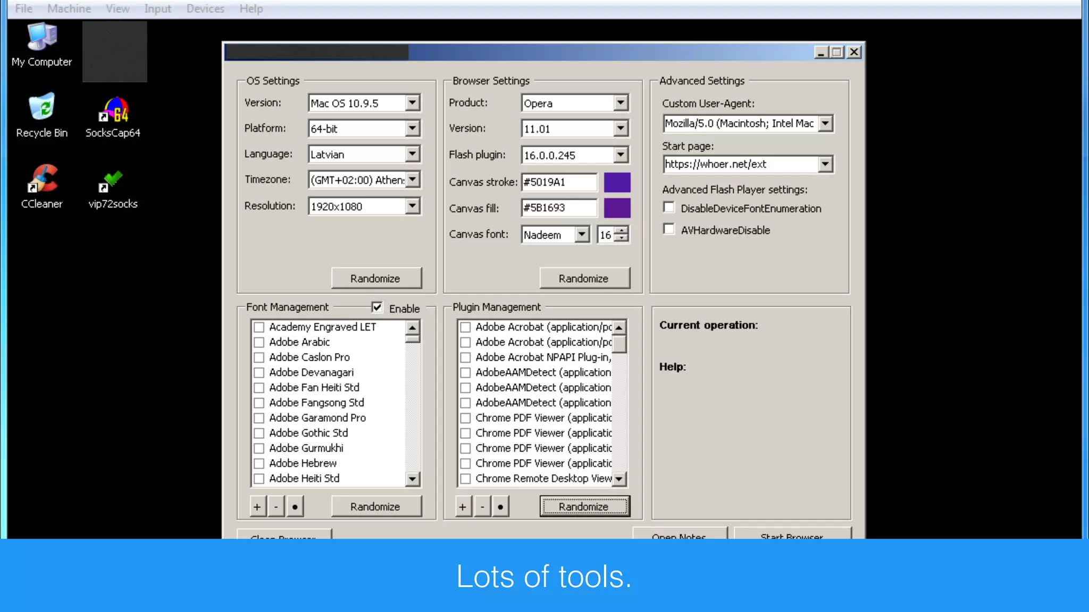Check Chrome Remote Desktop Viewer plugin

coord(465,479)
